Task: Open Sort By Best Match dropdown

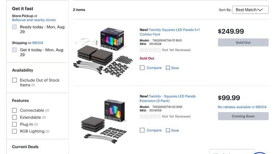Action: tap(250, 10)
